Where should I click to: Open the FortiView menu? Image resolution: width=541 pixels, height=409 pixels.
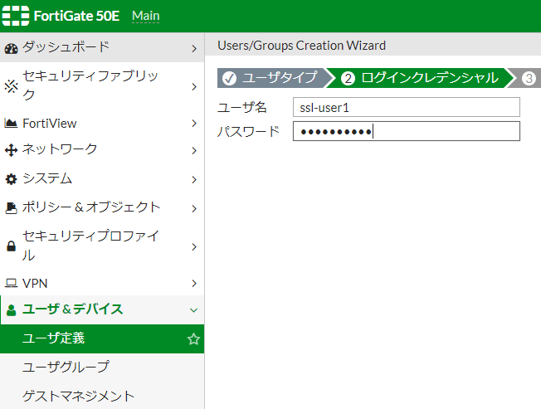tap(102, 123)
